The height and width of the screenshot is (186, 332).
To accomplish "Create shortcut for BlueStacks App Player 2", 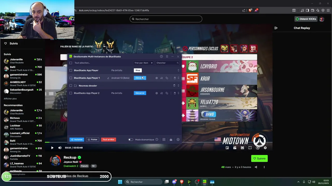I will click(162, 93).
